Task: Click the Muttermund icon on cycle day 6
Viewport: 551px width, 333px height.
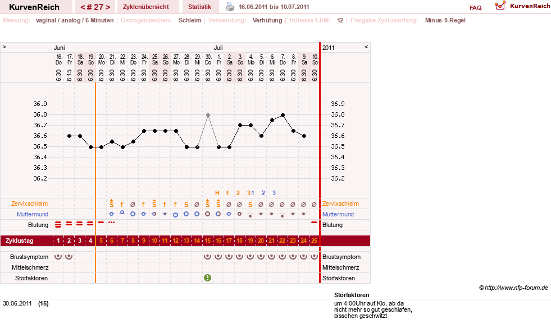Action: (111, 214)
